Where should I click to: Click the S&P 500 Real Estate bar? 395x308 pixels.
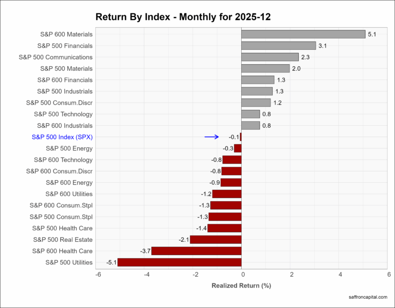pyautogui.click(x=216, y=240)
